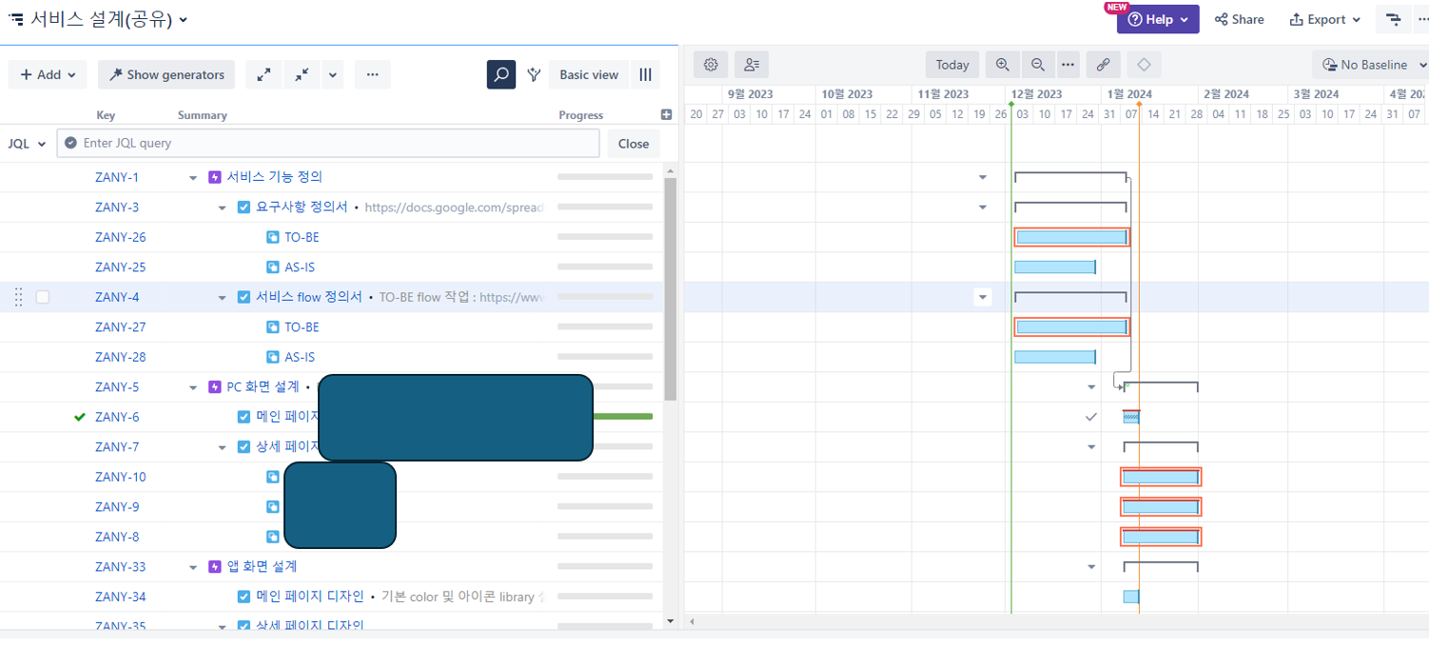Click the Summary column header

pyautogui.click(x=203, y=115)
